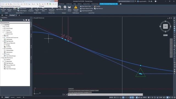Screen dimensions: 176x99
Task: Toggle ortho mode in status bar
Action: (121, 97)
